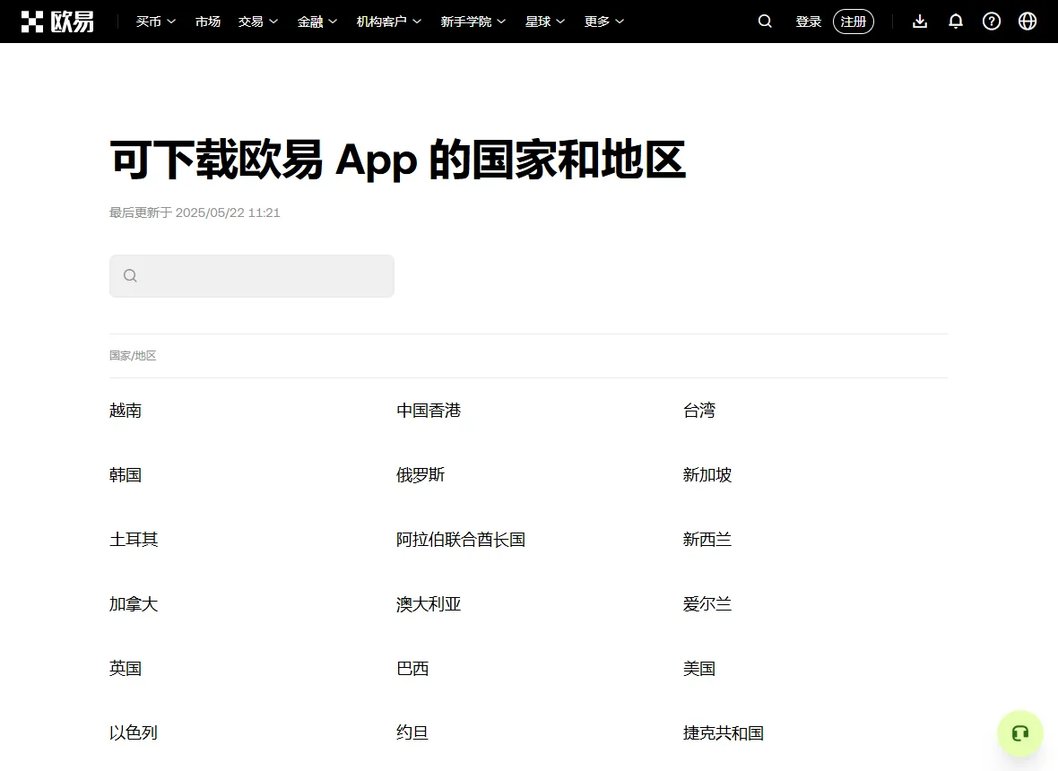Expand the 交易 dropdown menu

257,22
